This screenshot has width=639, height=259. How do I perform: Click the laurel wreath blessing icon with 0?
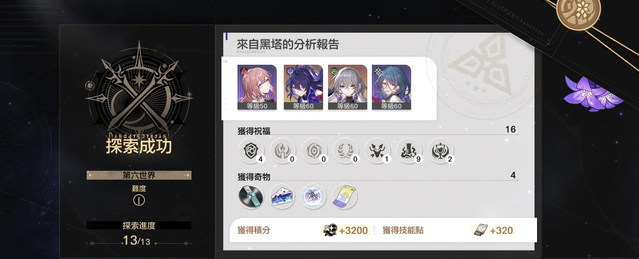click(346, 150)
